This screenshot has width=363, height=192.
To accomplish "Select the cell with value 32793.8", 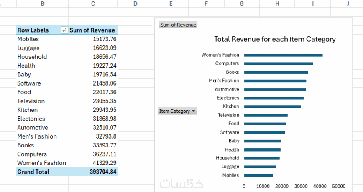I will pos(93,136).
